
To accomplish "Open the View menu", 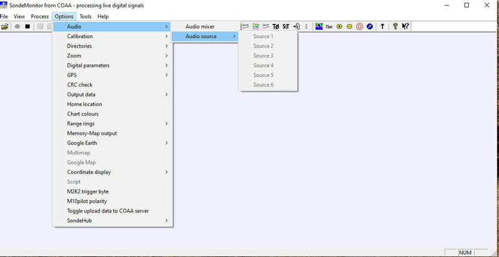I will click(19, 17).
